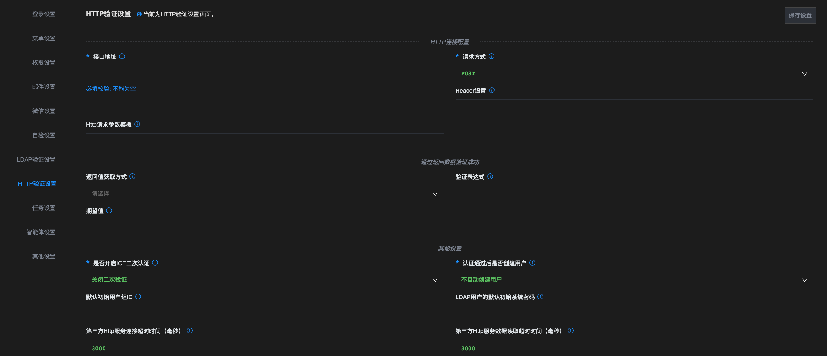The image size is (827, 356).
Task: Open 任务设置 from the sidebar
Action: point(44,208)
